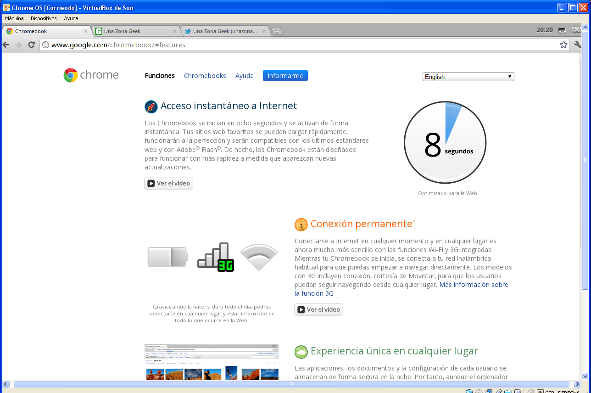Click the blue Informarme button
This screenshot has width=591, height=393.
pyautogui.click(x=285, y=76)
